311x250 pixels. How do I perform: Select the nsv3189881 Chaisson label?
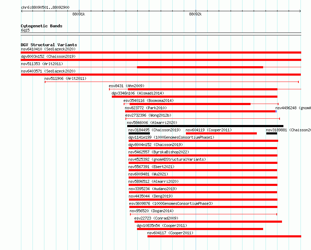(288, 130)
